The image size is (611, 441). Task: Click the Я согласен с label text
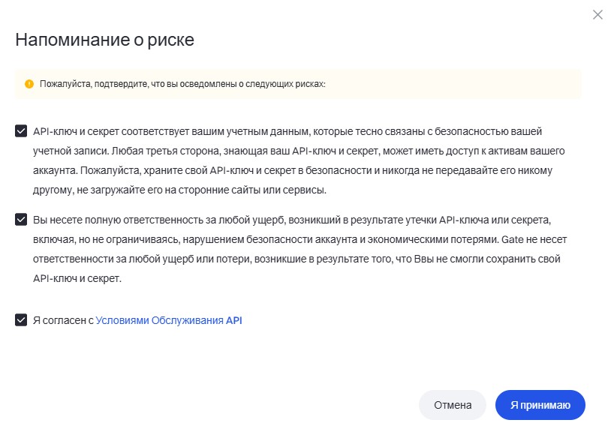click(63, 320)
